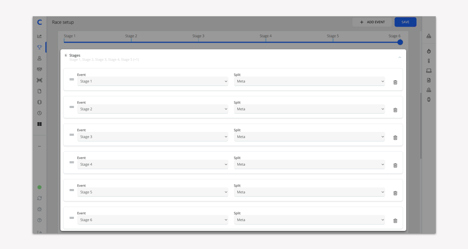This screenshot has height=249, width=468.
Task: Click the drag handle of Stage 5 row
Action: tap(72, 190)
